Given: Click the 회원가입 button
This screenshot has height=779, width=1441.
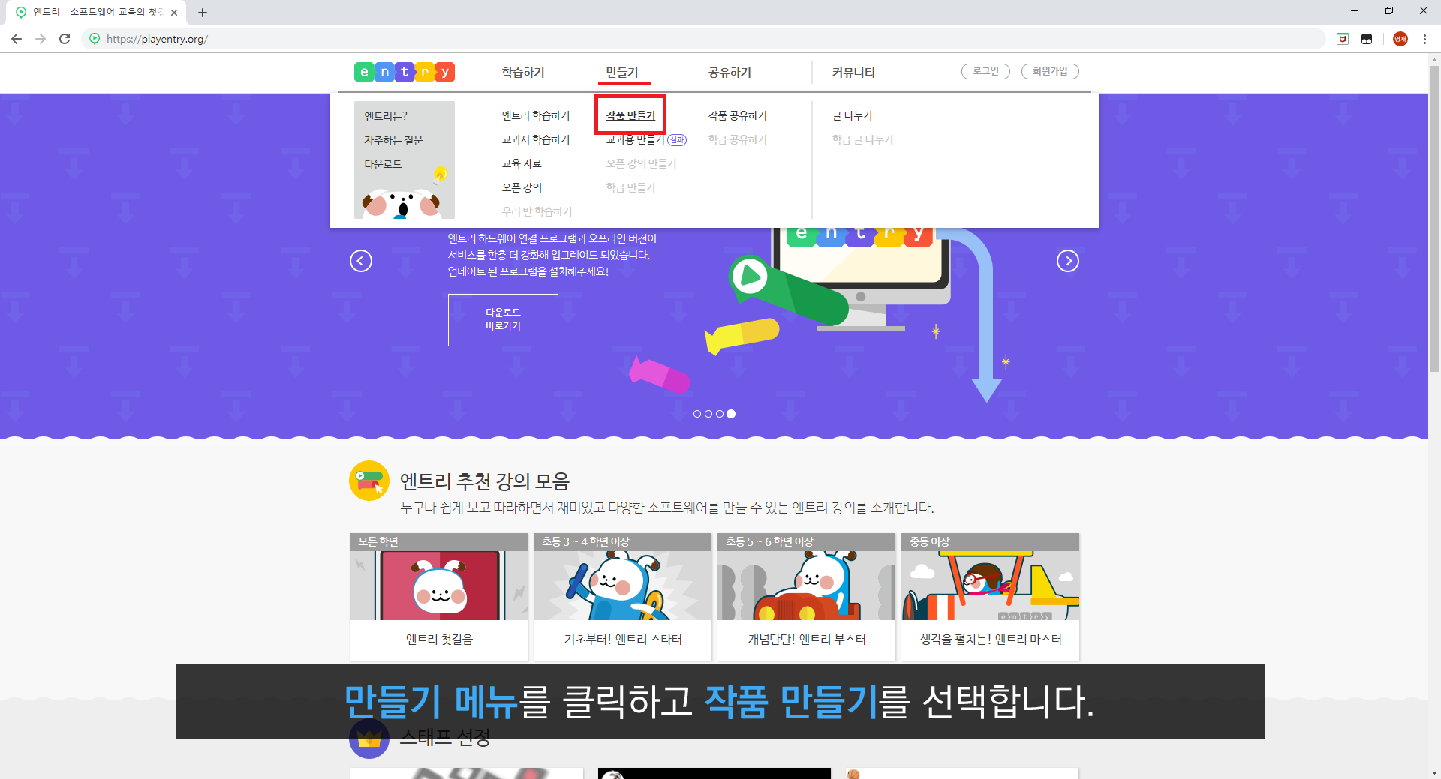Looking at the screenshot, I should 1050,71.
